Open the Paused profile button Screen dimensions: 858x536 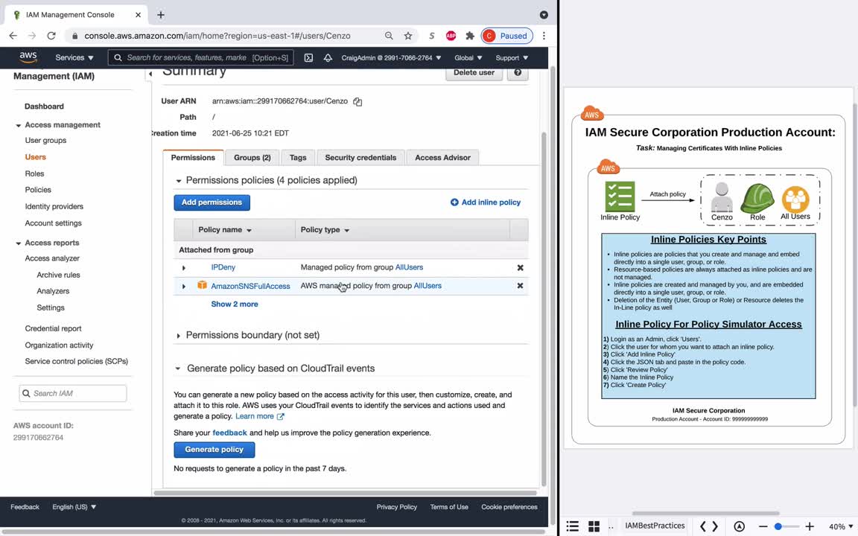coord(506,36)
